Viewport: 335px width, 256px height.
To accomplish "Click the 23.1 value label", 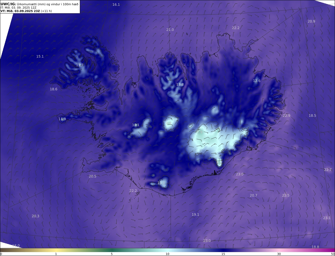I will click(x=327, y=218).
